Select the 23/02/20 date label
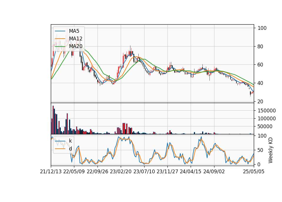 (121, 172)
